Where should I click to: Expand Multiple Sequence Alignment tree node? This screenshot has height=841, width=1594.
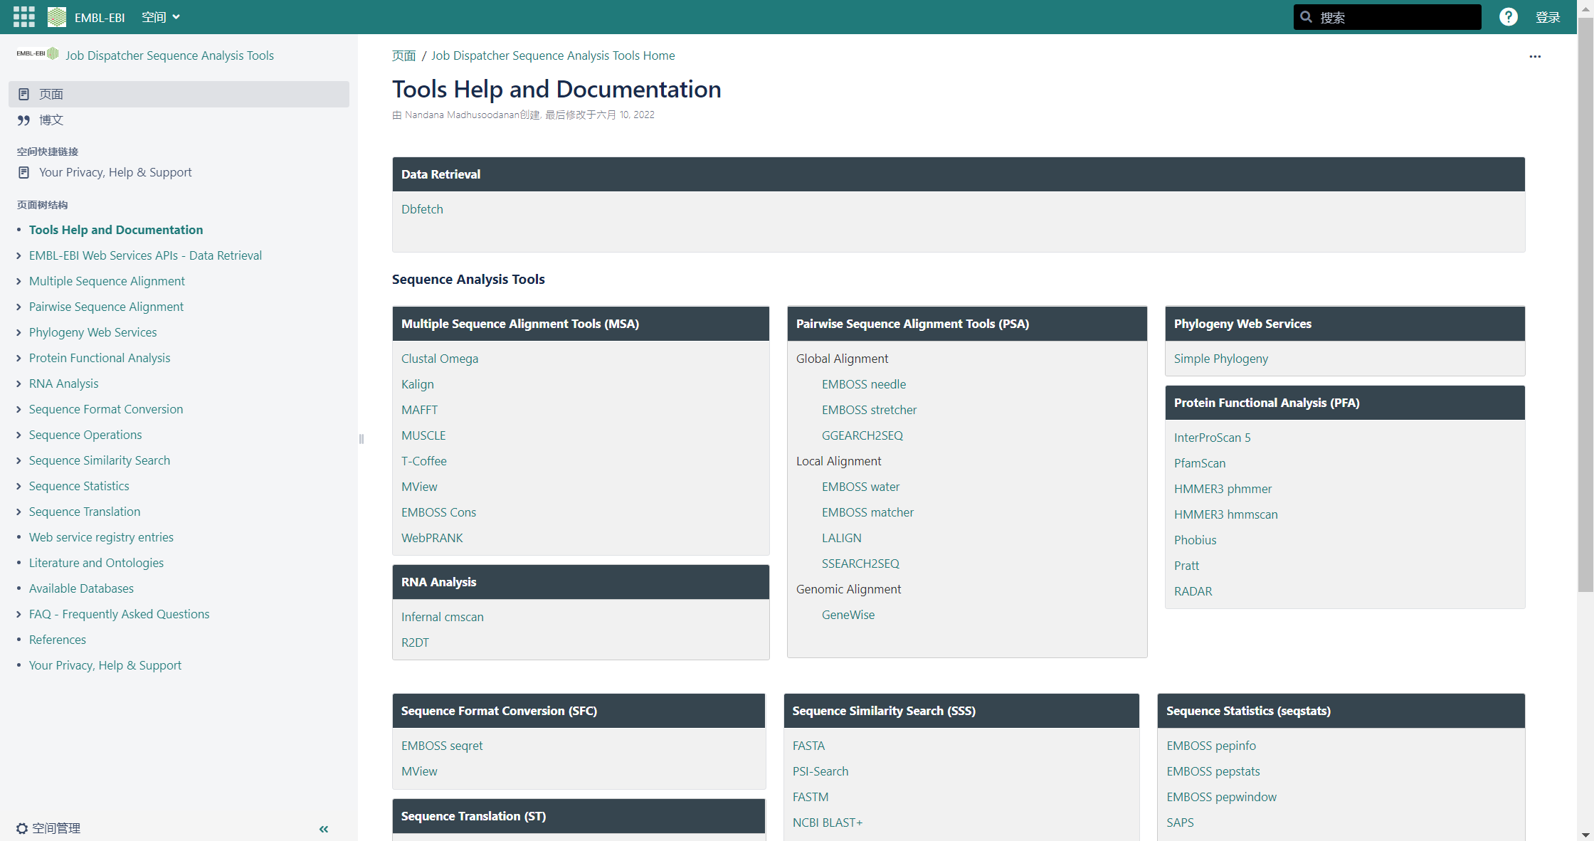[19, 281]
